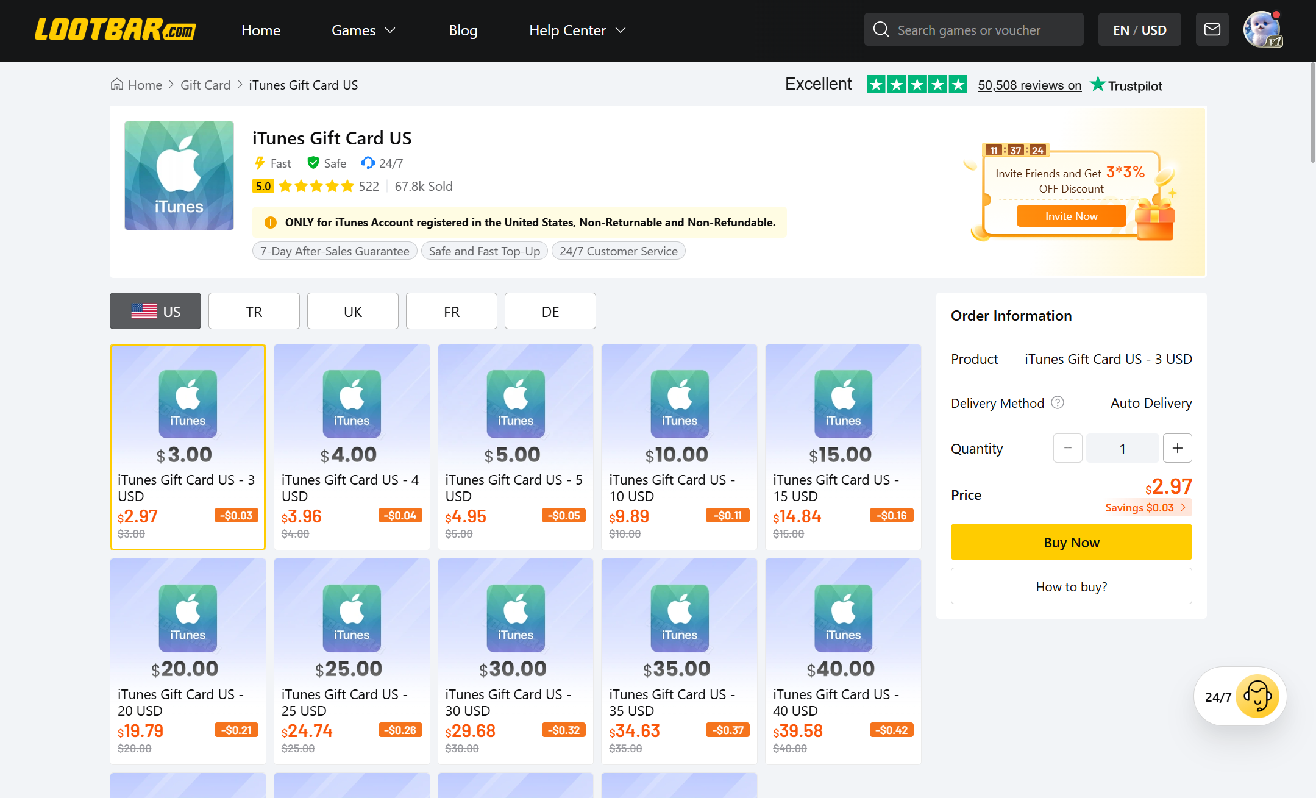Viewport: 1316px width, 798px height.
Task: Select the $30.00 iTunes gift card
Action: 516,661
